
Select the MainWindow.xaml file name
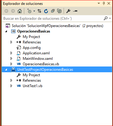pyautogui.click(x=38, y=59)
